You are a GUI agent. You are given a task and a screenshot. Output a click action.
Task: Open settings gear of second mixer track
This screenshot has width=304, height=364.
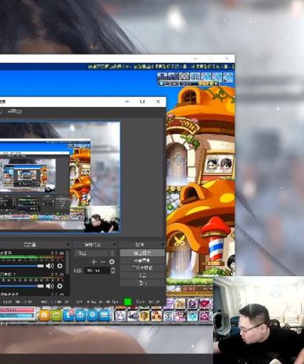click(x=60, y=286)
